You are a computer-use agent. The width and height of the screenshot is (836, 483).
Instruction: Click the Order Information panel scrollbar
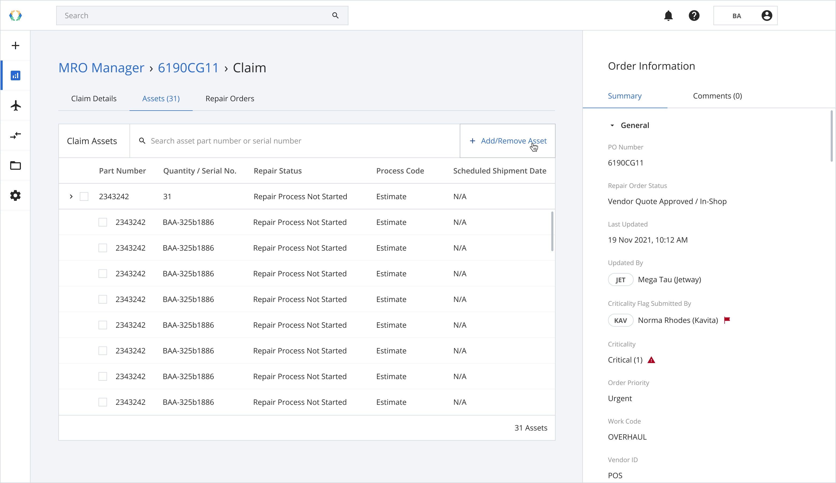831,136
